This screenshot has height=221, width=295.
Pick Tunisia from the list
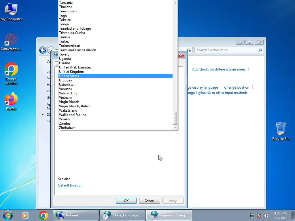[116, 37]
